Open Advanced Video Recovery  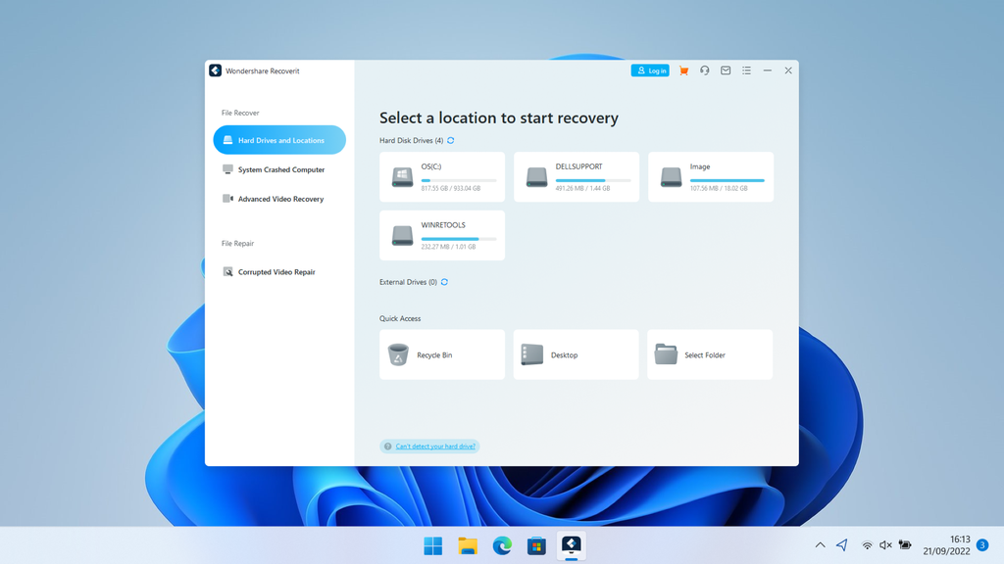(x=278, y=199)
